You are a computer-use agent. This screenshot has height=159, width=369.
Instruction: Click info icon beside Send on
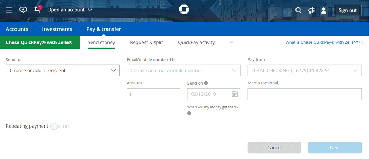(x=206, y=83)
